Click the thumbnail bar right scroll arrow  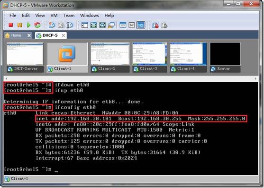255,78
